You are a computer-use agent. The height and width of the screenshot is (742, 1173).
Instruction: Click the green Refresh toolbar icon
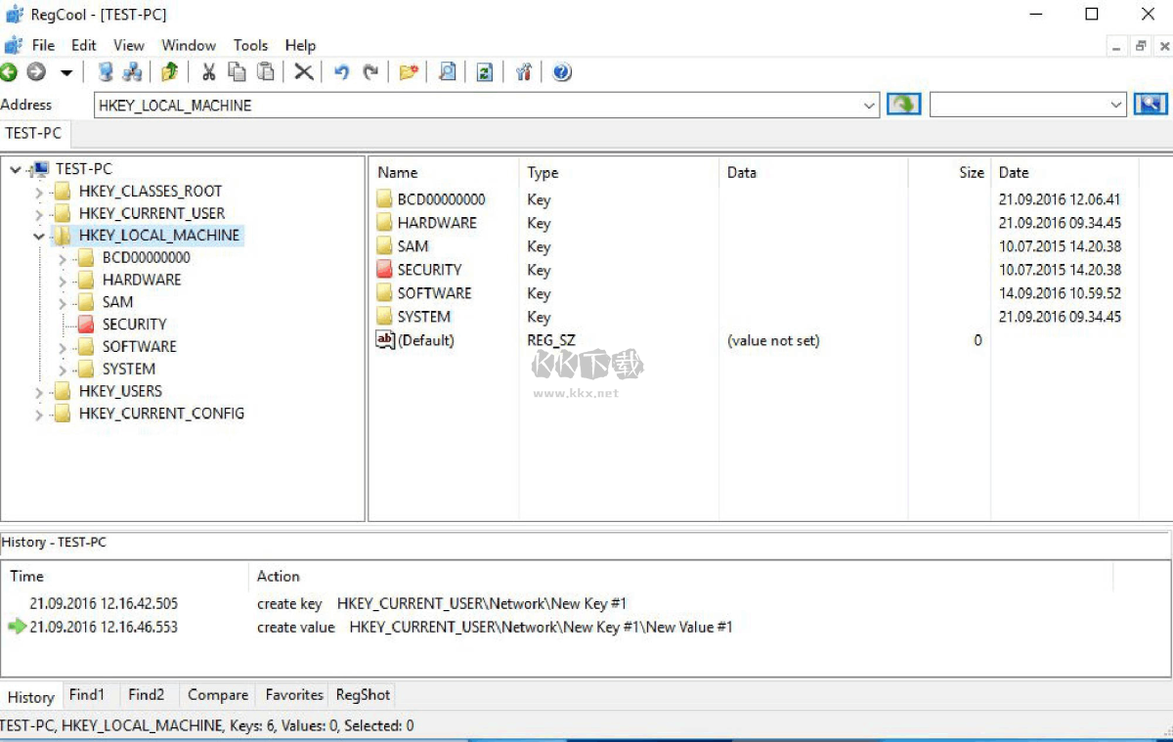click(x=484, y=72)
